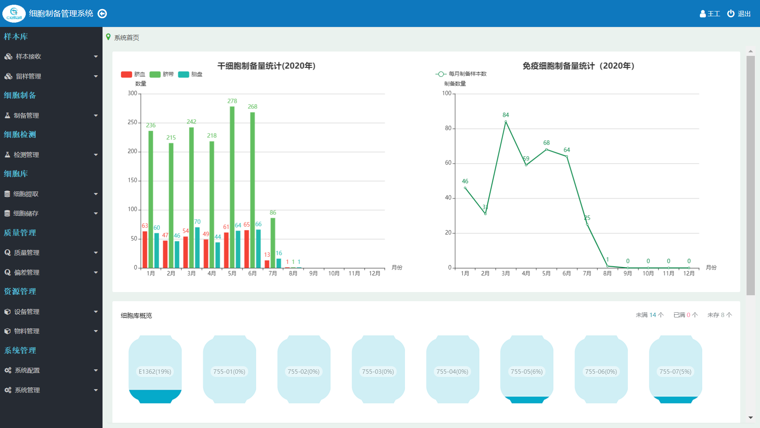Click the 退出 logout link
The height and width of the screenshot is (428, 760).
(x=744, y=14)
